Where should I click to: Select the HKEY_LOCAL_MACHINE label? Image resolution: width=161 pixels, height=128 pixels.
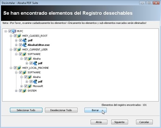tap(36, 68)
